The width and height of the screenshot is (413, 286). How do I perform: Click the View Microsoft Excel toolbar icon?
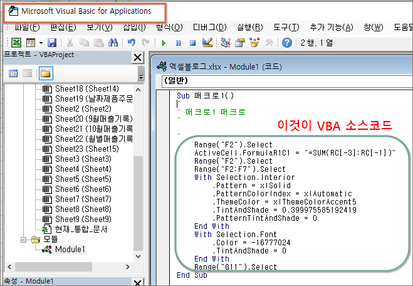click(x=16, y=43)
